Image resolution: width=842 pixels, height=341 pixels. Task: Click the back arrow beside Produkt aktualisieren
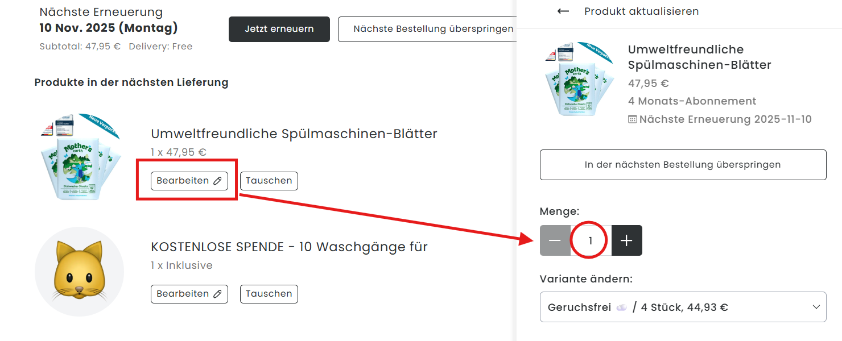pos(563,11)
